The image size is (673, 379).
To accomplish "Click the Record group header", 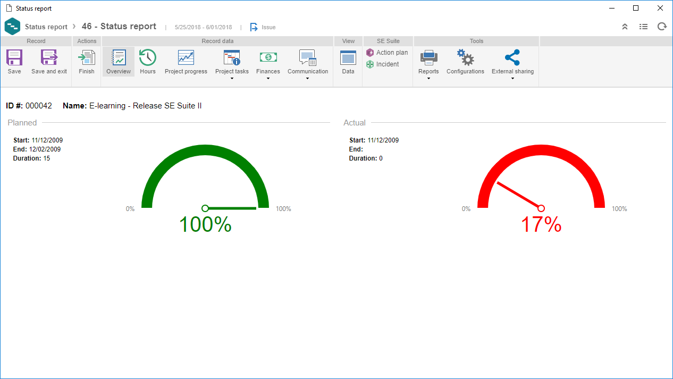I will click(x=36, y=41).
